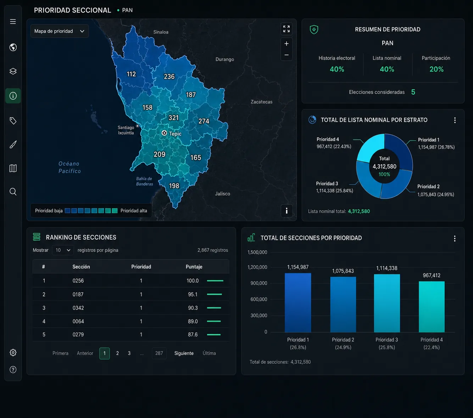Screen dimensions: 473x418
Task: Select the last green high priority legend swatch
Action: 115,211
